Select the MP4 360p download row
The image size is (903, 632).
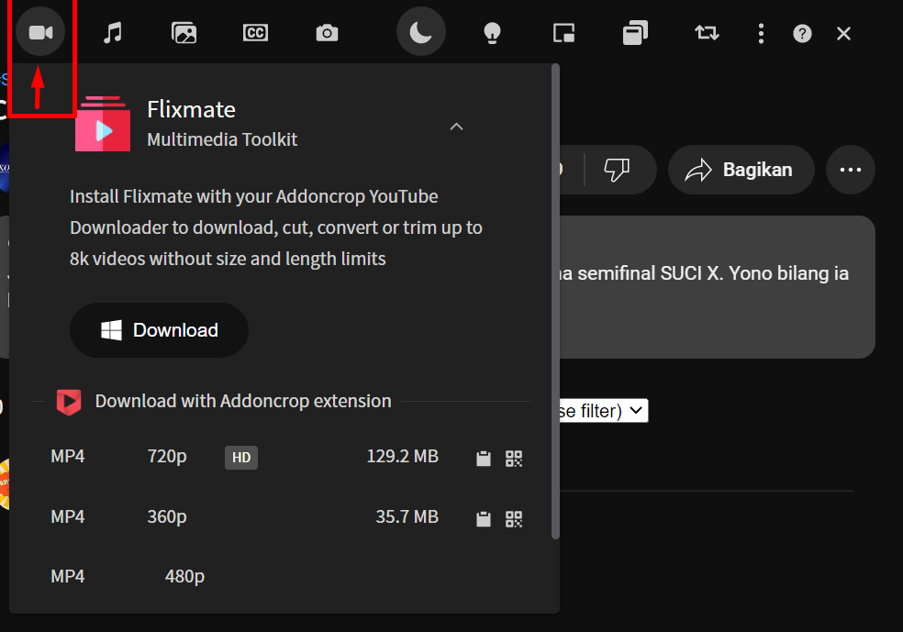(286, 517)
